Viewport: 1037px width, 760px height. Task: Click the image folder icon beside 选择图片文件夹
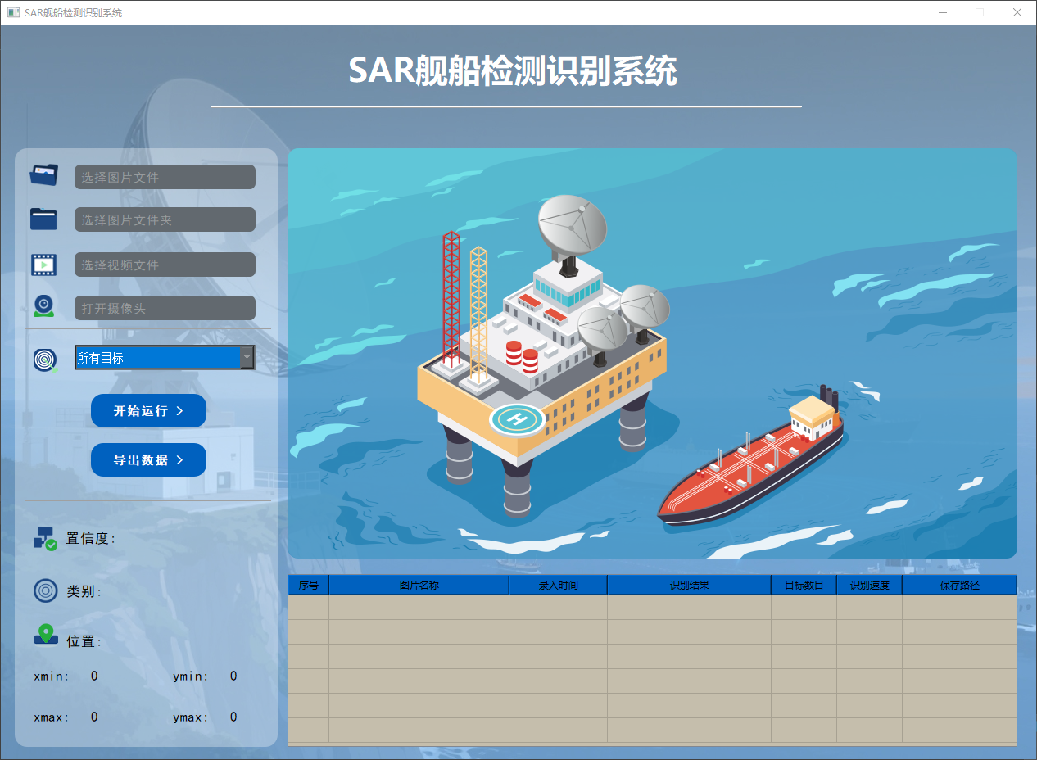point(43,219)
